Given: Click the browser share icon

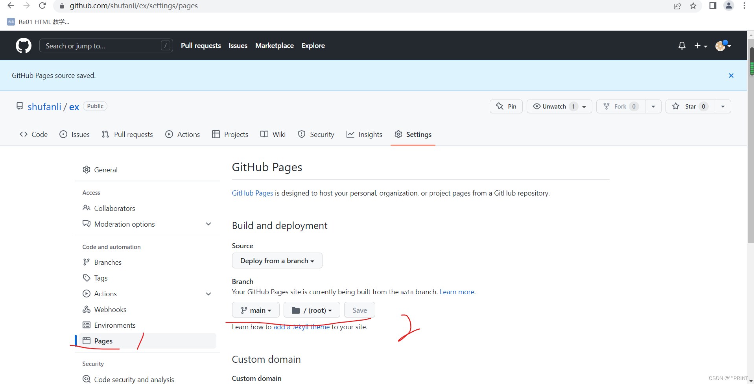Looking at the screenshot, I should tap(677, 6).
